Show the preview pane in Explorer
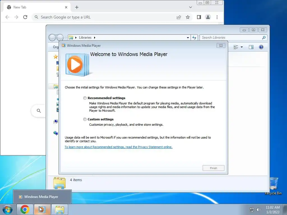This screenshot has height=215, width=287. [251, 47]
